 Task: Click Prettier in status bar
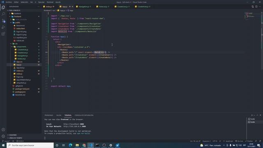coord(249,141)
